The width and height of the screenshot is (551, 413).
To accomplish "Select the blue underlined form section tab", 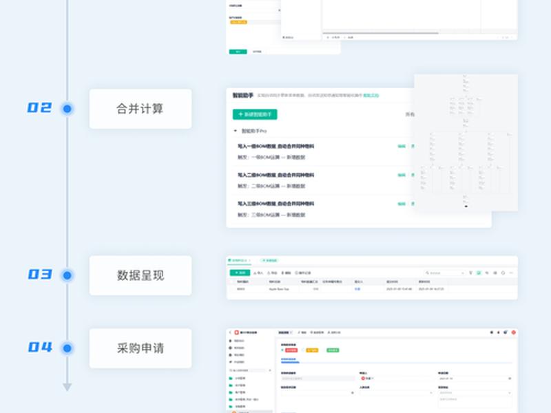I will coord(290,359).
